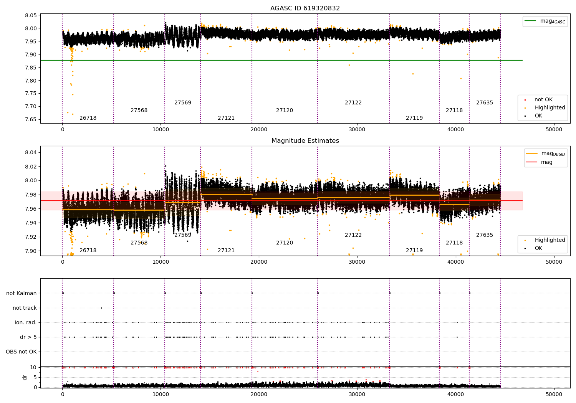Click the 8.04 y-axis tick label
Image resolution: width=576 pixels, height=403 pixels.
[31, 153]
